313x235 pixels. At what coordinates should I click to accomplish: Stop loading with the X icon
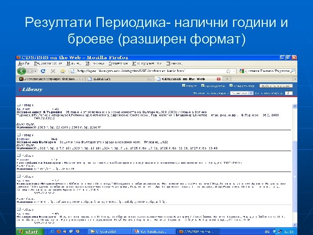coord(53,71)
